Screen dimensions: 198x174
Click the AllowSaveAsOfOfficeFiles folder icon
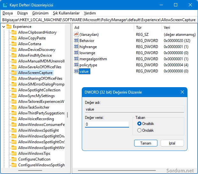[14, 67]
